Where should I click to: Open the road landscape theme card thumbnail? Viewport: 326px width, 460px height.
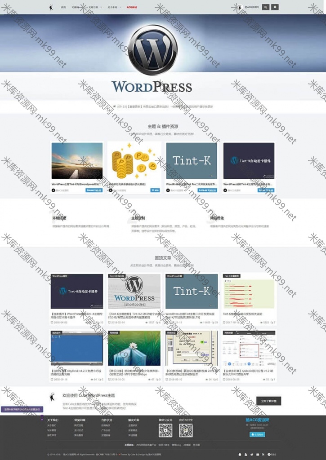pyautogui.click(x=77, y=161)
